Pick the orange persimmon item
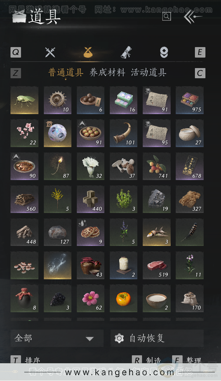This screenshot has height=381, width=221. pos(124,298)
